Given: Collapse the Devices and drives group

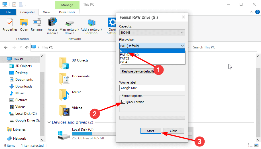Looking at the screenshot, I should point(49,122).
